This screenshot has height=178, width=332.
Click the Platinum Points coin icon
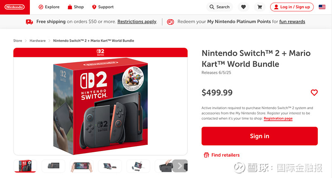[171, 22]
